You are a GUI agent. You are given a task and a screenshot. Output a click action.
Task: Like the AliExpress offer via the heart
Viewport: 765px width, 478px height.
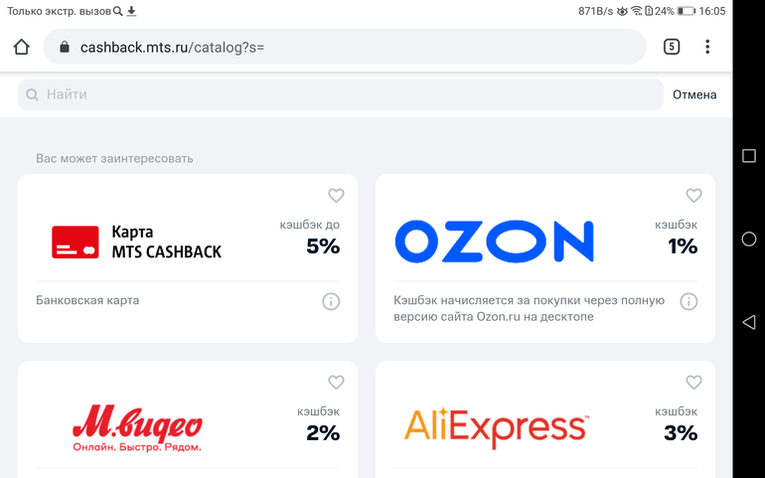click(693, 383)
